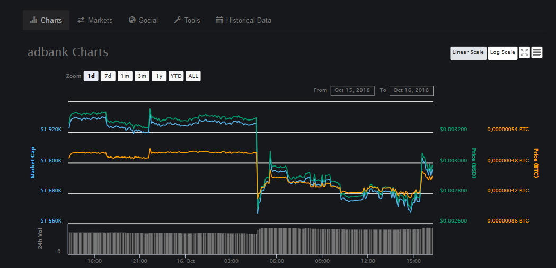This screenshot has height=268, width=556.
Task: Open the chart fullscreen view icon
Action: 524,52
